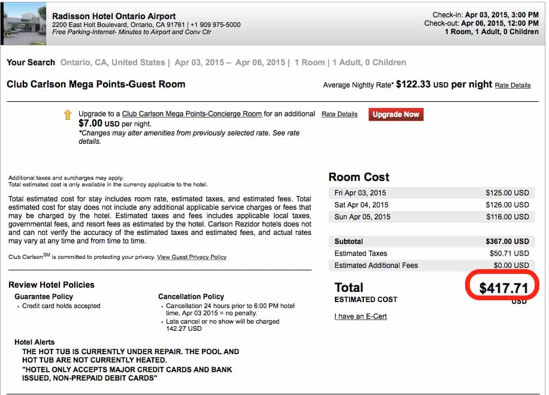Click the Review Hotel Policies heading
549x395 pixels.
click(52, 285)
